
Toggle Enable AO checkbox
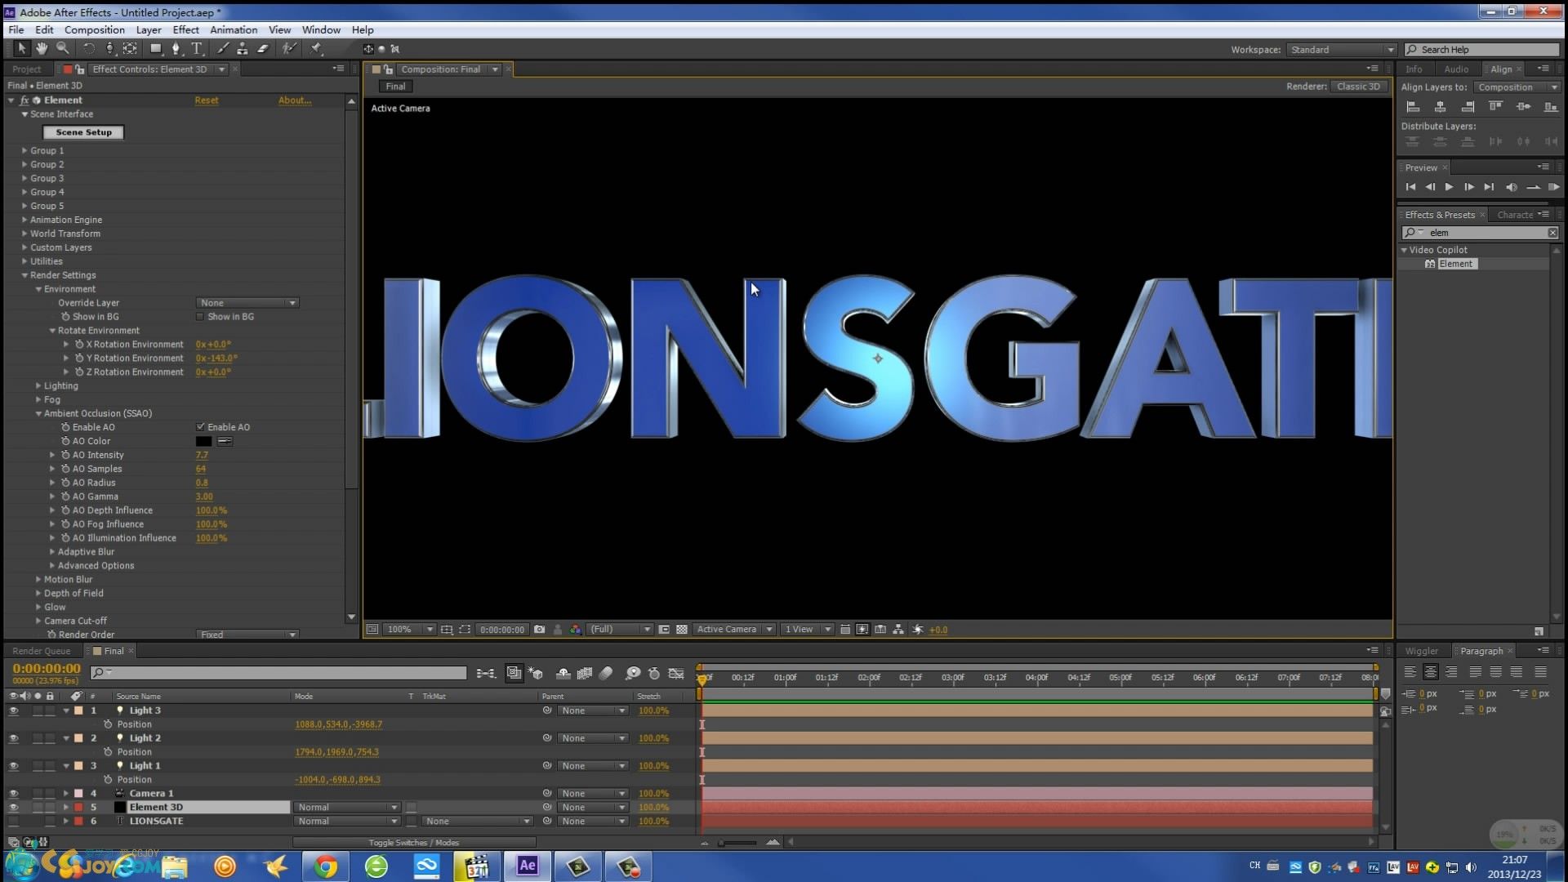click(x=200, y=427)
